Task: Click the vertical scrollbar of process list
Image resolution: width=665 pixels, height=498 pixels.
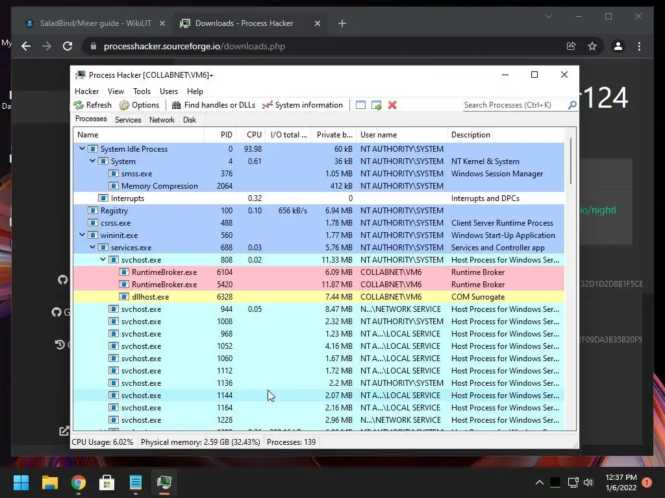Action: 570,161
